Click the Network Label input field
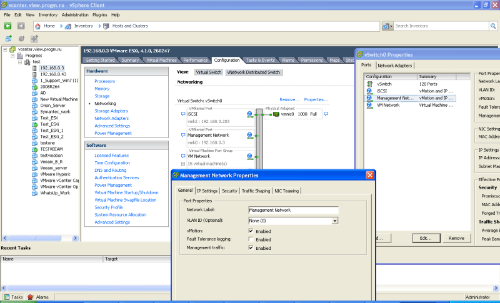Screen dimensions: 500x303 293,211
